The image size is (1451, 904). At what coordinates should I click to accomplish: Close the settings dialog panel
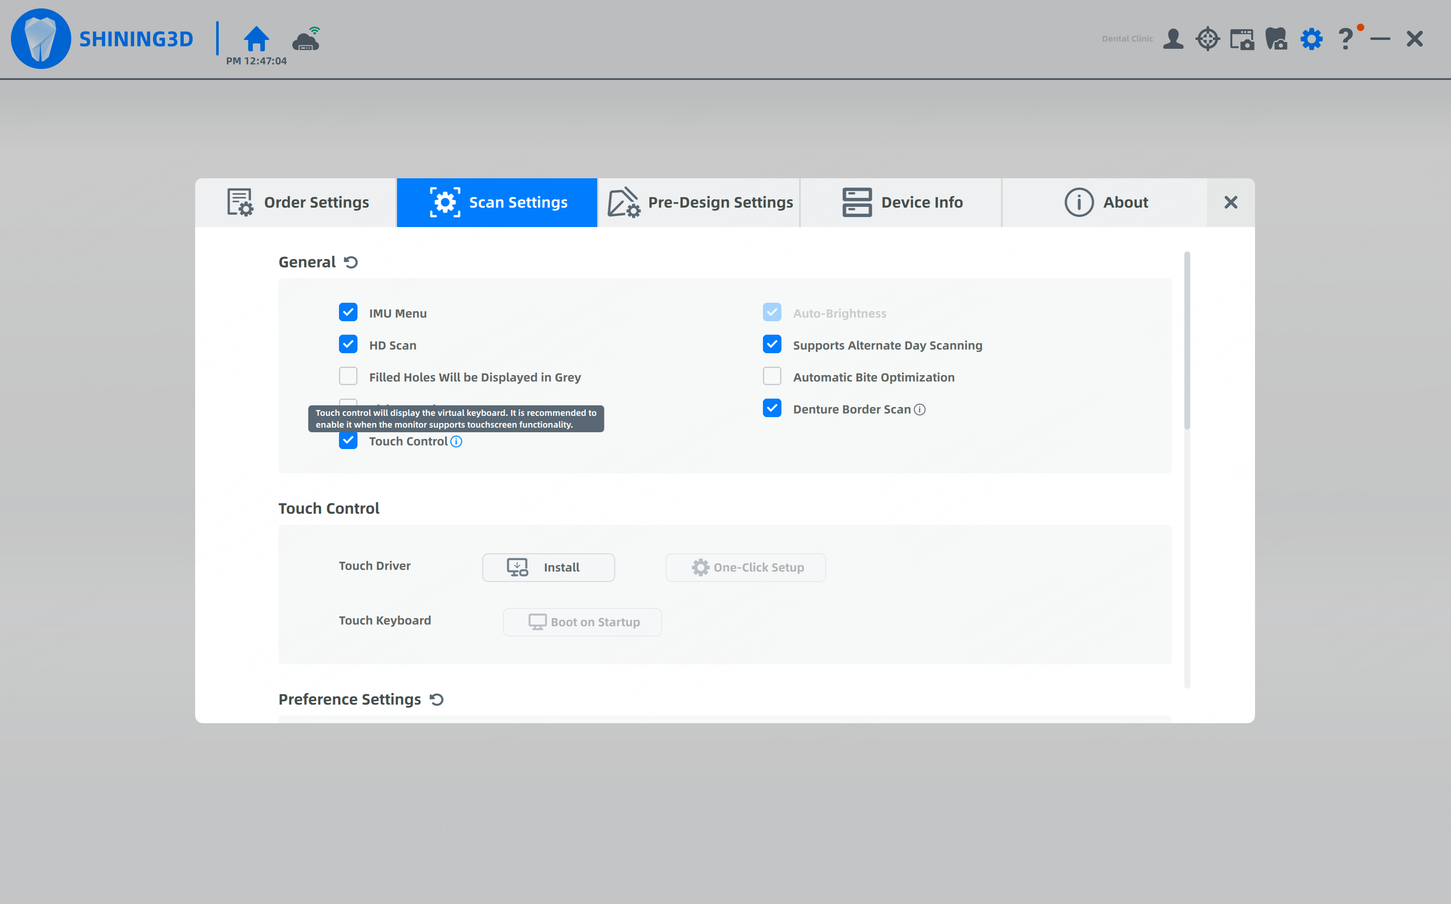[x=1230, y=202]
